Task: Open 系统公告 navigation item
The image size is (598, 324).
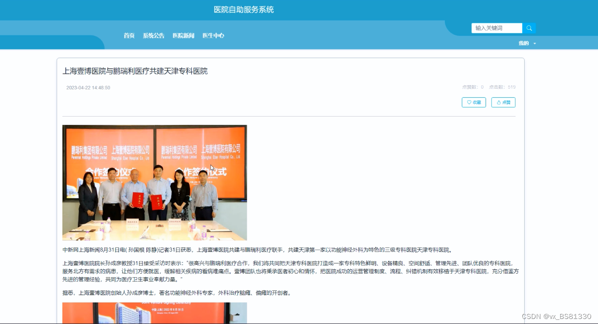Action: coord(153,36)
